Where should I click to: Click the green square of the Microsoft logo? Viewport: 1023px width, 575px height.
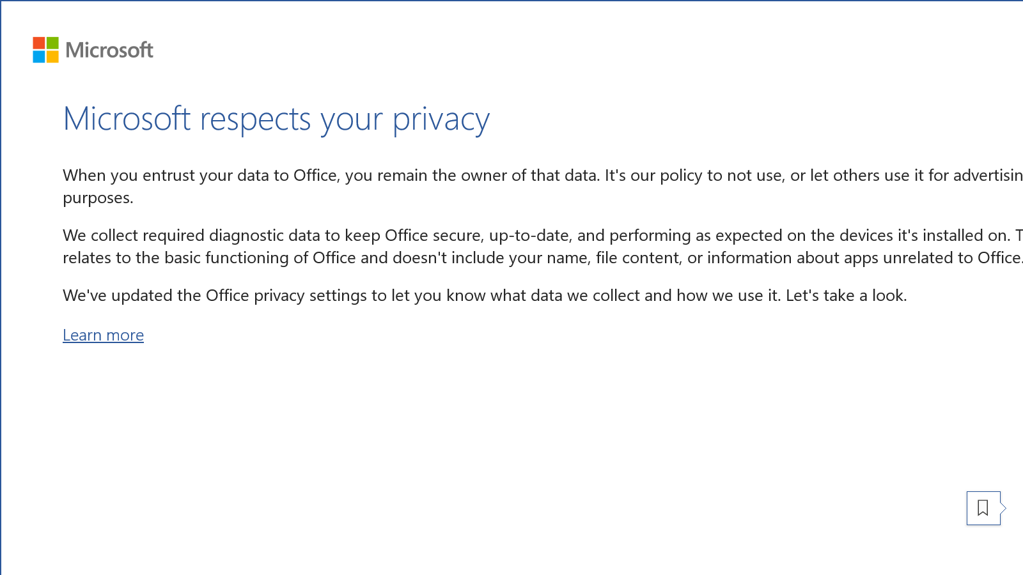tap(52, 43)
